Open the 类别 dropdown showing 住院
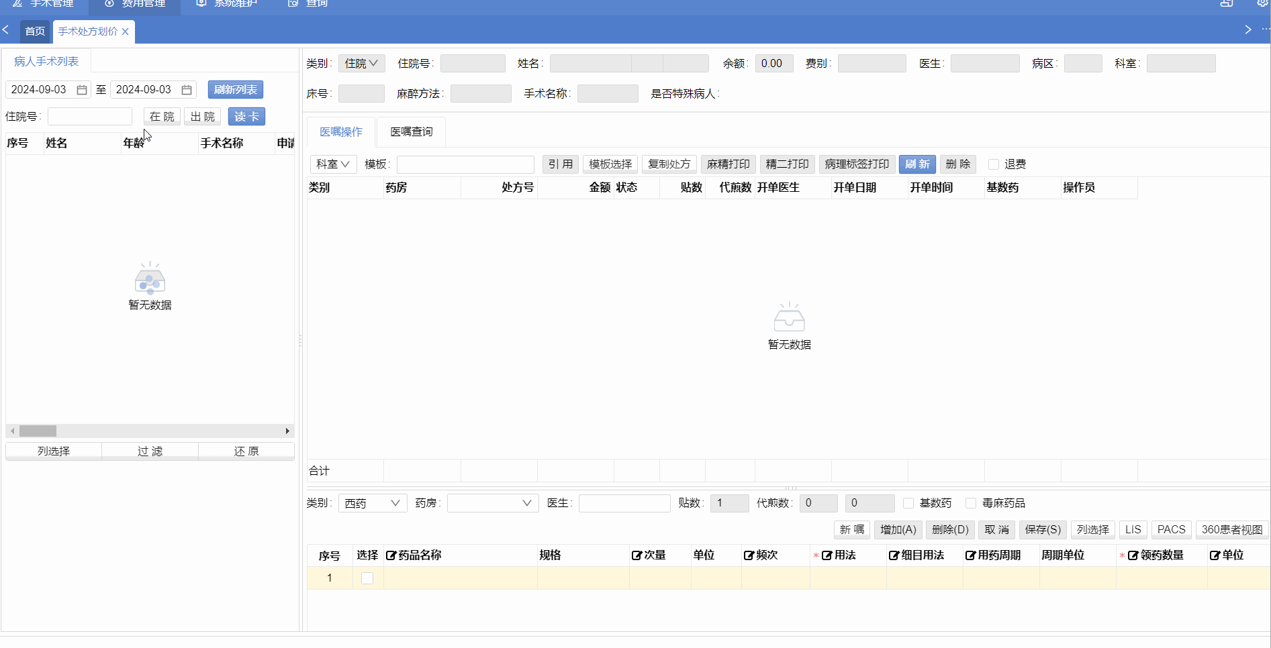 (x=361, y=64)
